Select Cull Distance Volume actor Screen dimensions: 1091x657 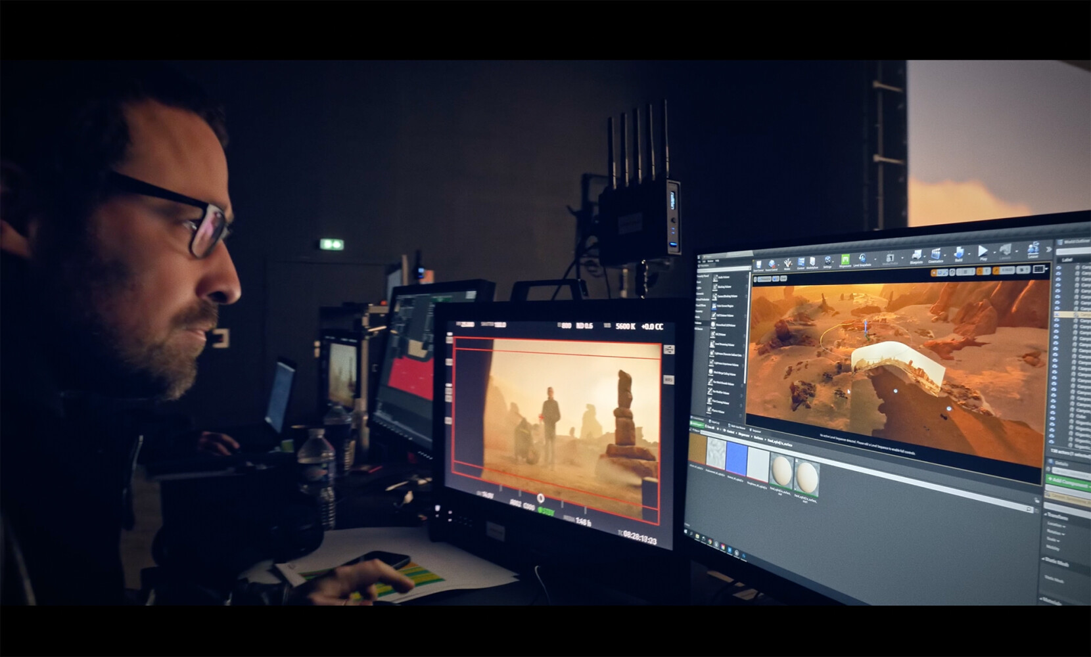click(722, 315)
